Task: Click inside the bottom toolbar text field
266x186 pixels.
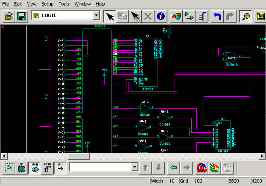Action: point(100,167)
